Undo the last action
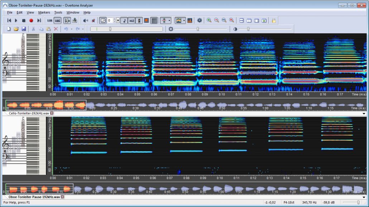The width and height of the screenshot is (369, 207). (66, 29)
